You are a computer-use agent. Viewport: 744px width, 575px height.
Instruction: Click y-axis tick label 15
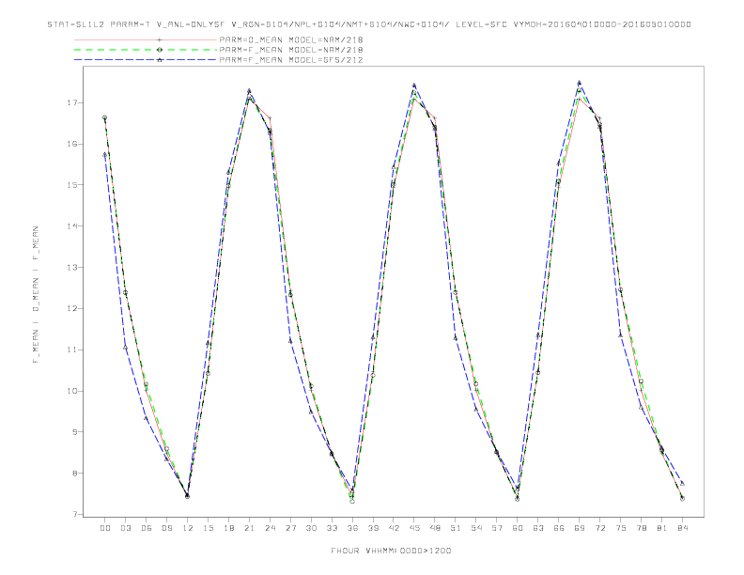tap(72, 184)
